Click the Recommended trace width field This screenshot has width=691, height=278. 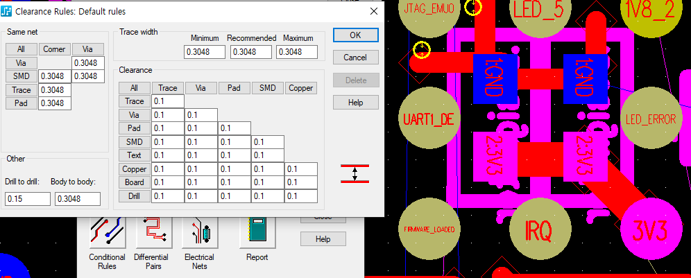pos(251,52)
